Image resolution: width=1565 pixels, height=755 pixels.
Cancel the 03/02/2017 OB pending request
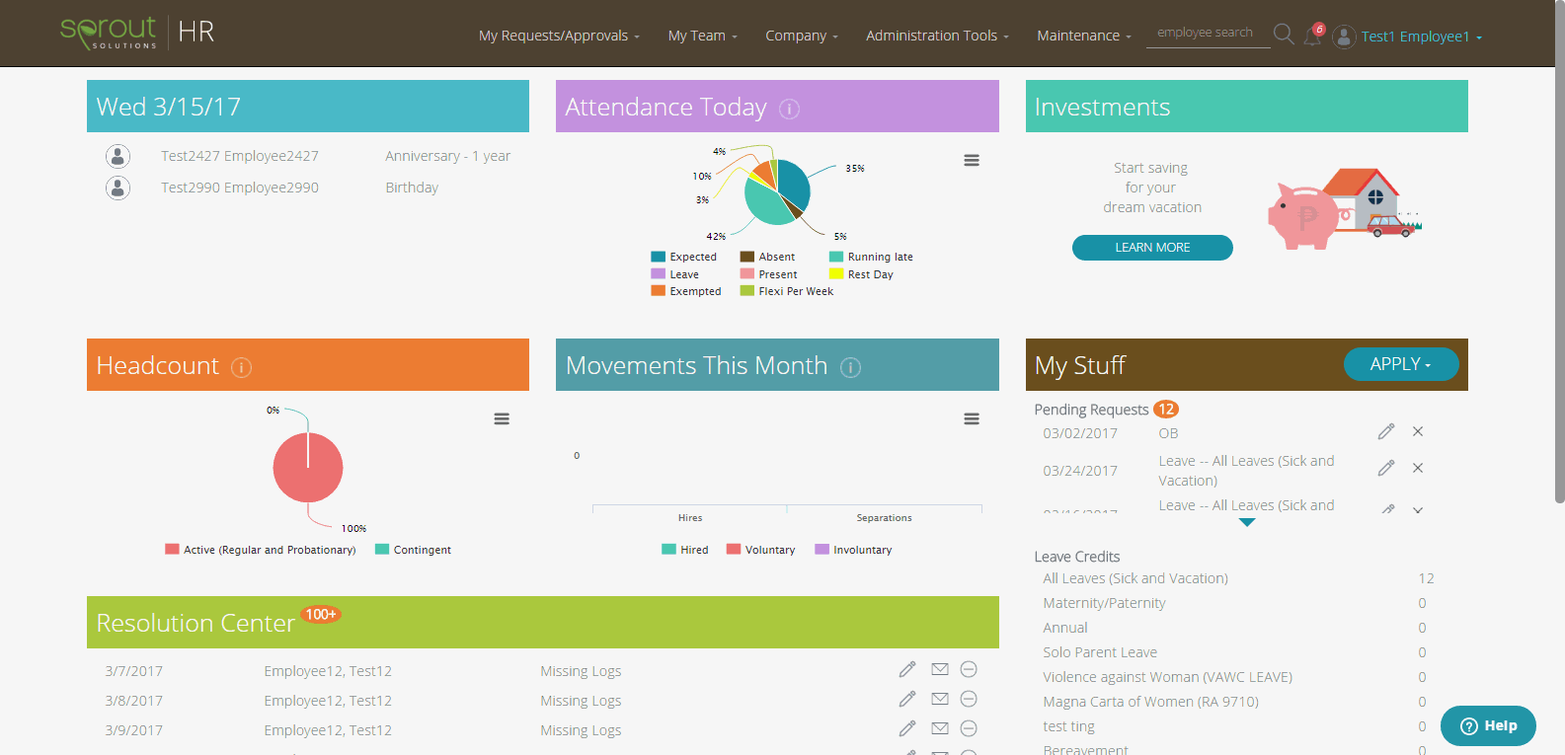(1418, 431)
